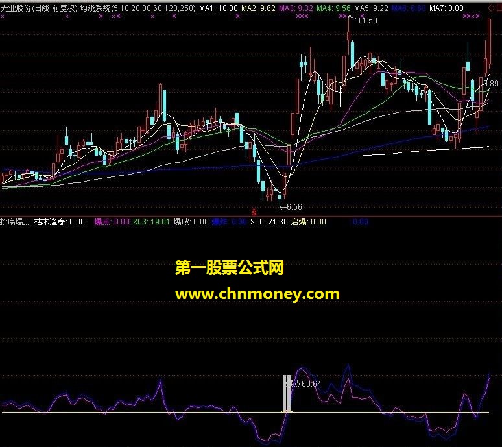This screenshot has width=502, height=447.
Task: Click the candlestick at the 6.56 bottom
Action: click(x=280, y=196)
